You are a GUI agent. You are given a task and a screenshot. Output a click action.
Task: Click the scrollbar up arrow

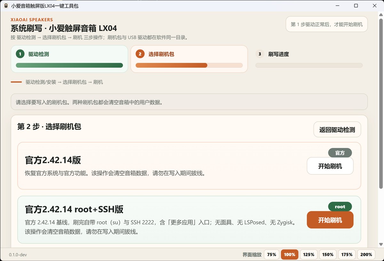point(381,15)
